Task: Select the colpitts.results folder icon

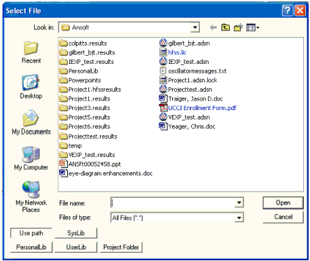Action: (x=63, y=43)
